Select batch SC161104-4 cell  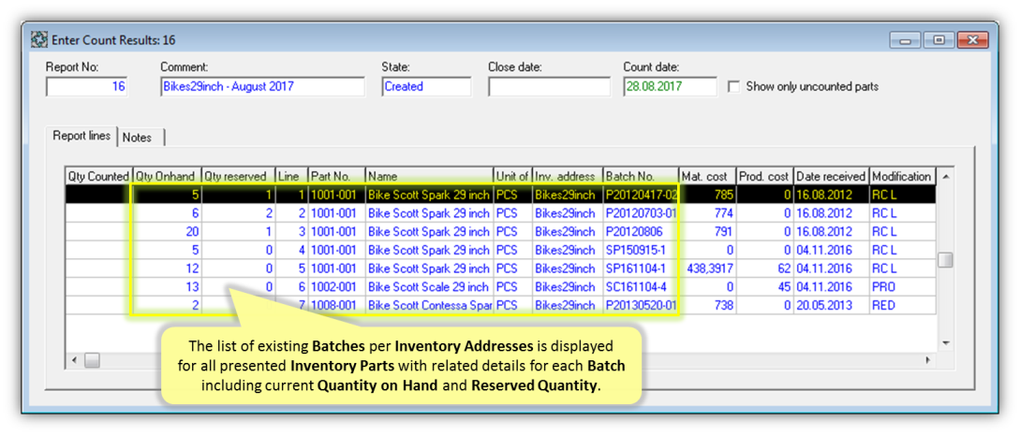coord(640,286)
